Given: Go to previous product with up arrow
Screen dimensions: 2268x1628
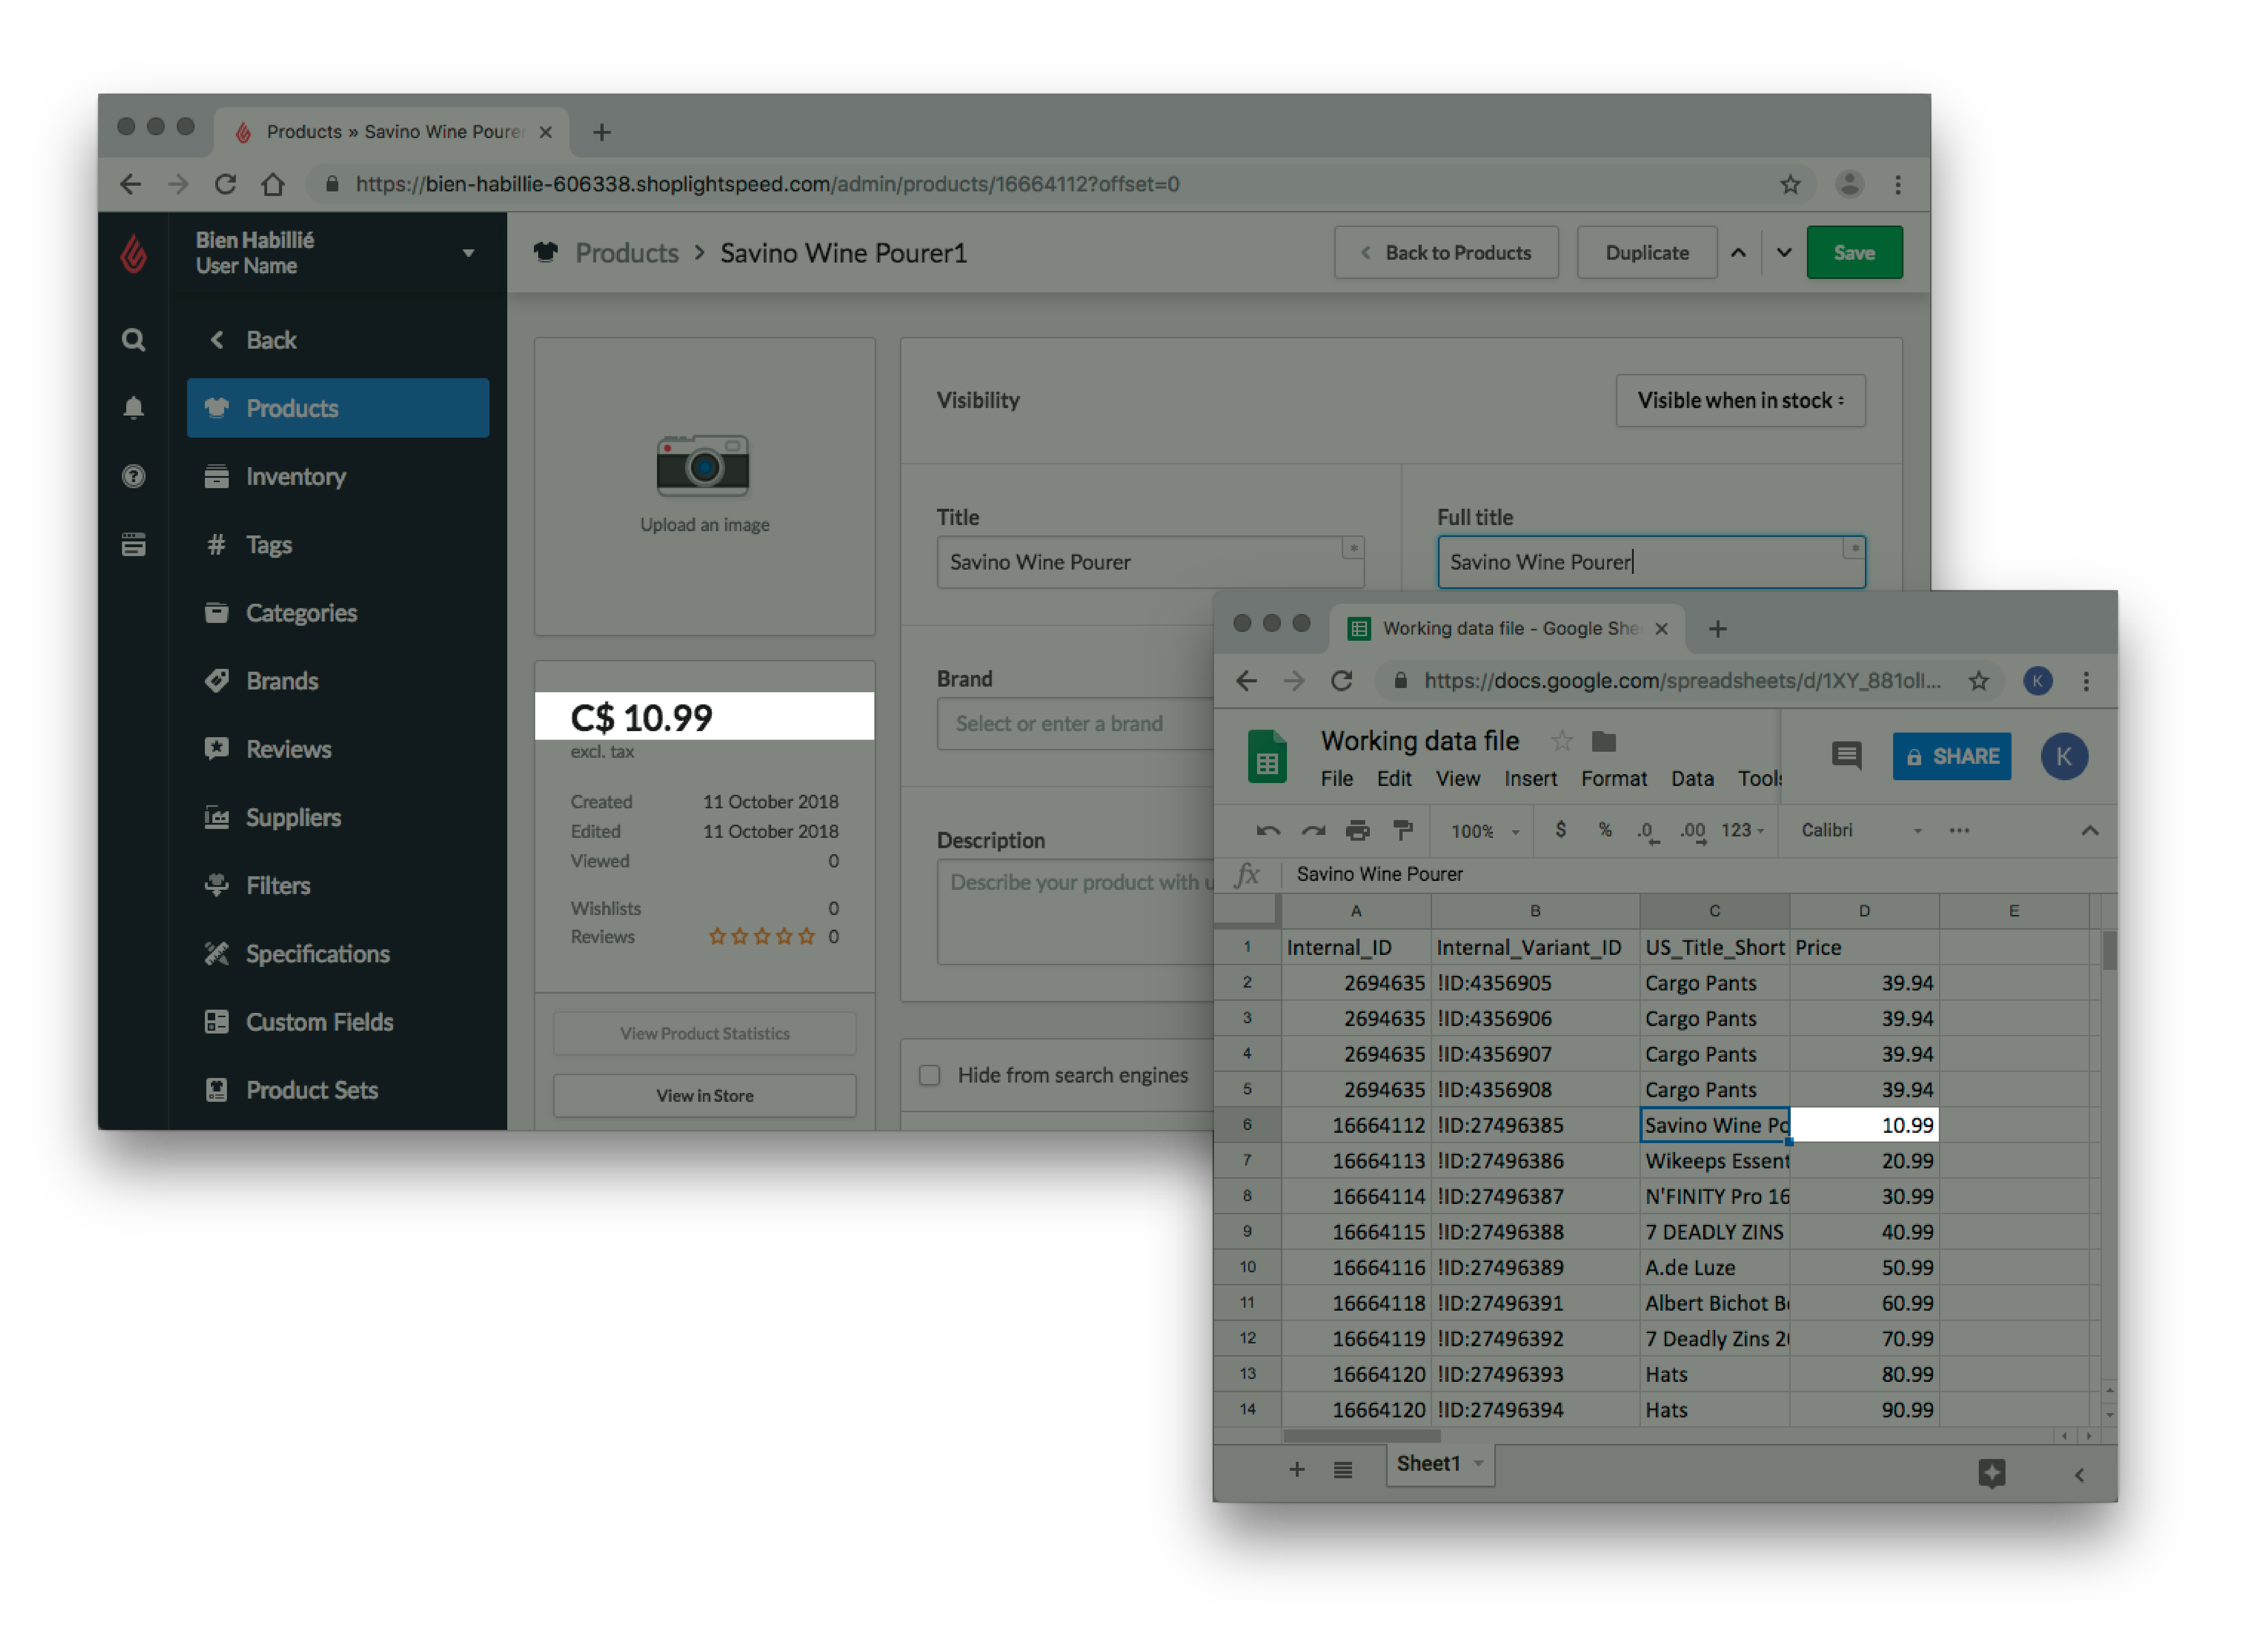Looking at the screenshot, I should pos(1738,253).
